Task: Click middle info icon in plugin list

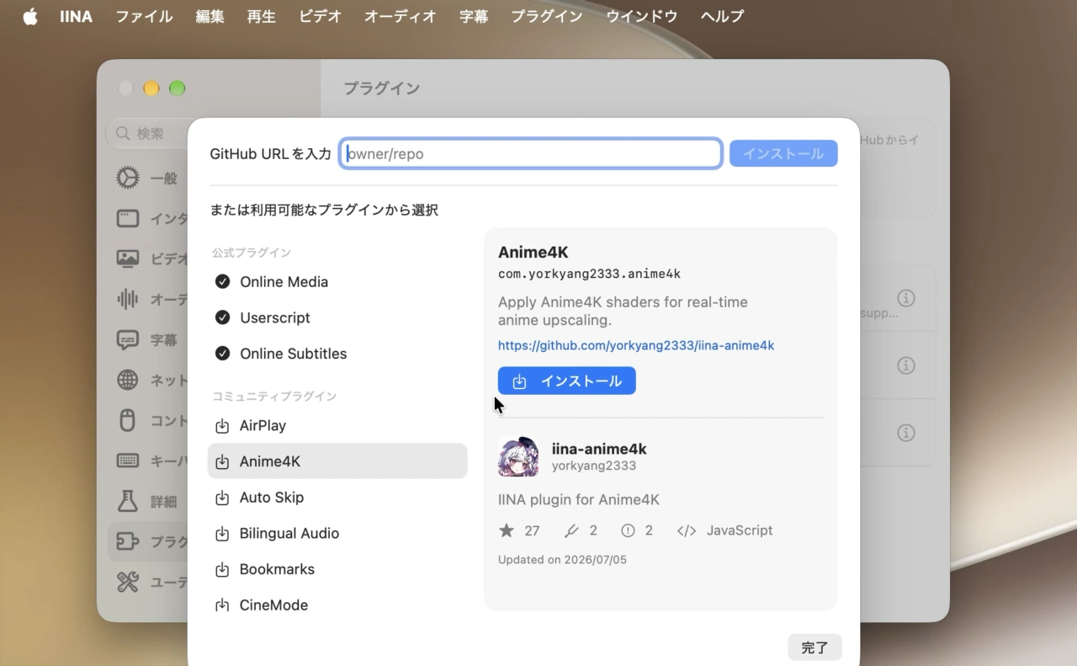Action: [906, 365]
